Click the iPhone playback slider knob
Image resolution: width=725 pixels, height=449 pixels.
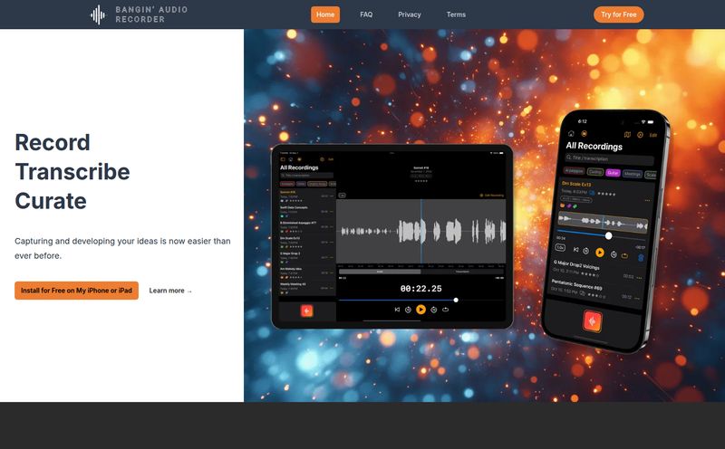coord(608,235)
